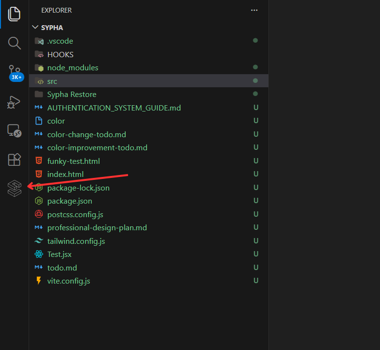Open funky-test.html
Viewport: 380px width, 350px height.
149,161
